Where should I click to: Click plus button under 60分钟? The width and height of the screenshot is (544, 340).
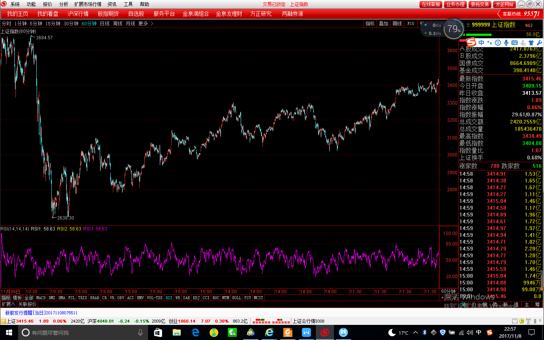(x=442, y=298)
